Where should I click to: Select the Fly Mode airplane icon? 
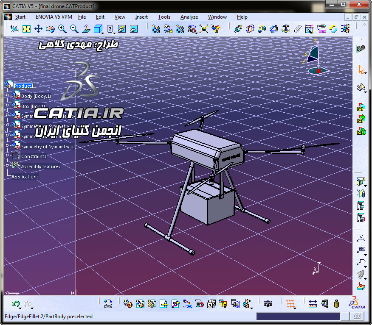point(14,29)
